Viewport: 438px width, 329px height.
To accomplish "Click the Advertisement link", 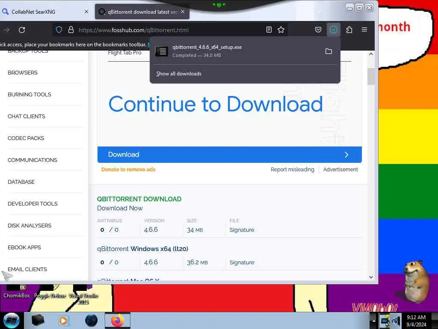I will 340,170.
